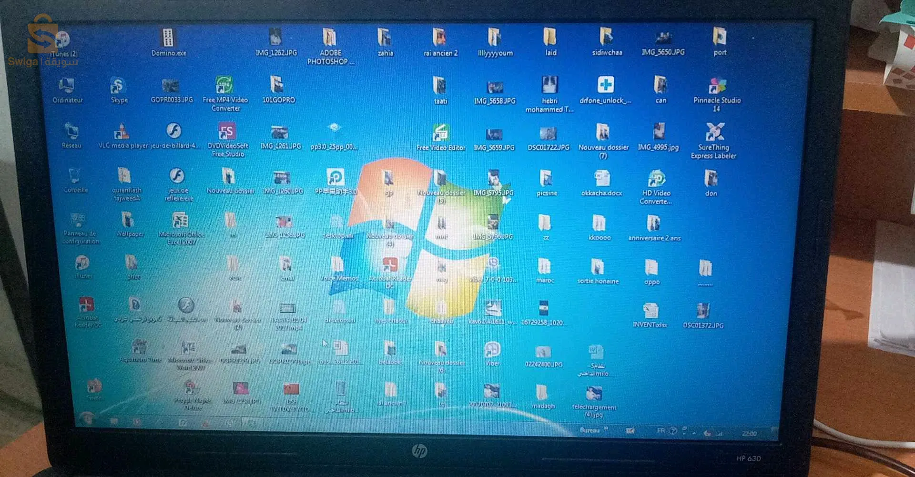Select the okkacha.docx document
This screenshot has width=915, height=477.
[601, 180]
